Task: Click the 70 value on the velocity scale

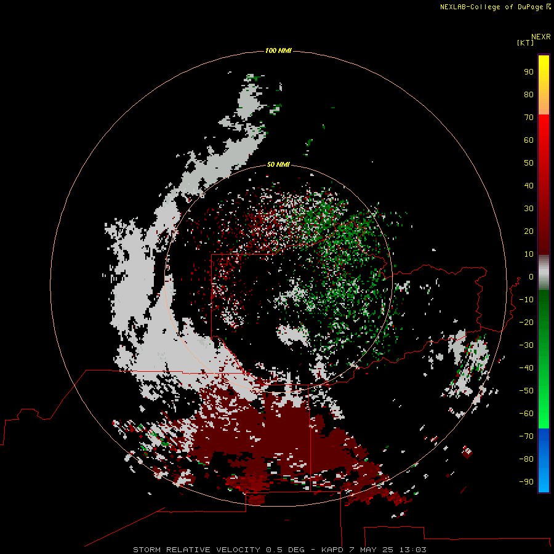Action: (x=529, y=118)
